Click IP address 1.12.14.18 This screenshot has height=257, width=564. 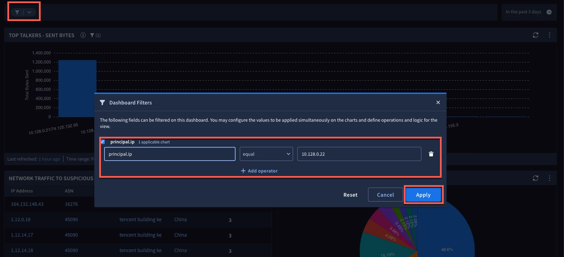[22, 250]
